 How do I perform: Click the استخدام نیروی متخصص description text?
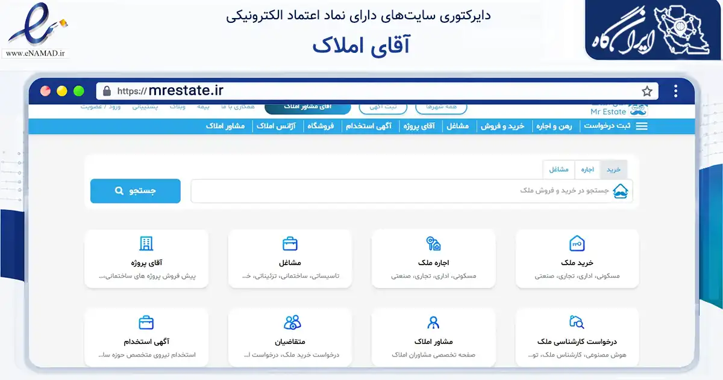coord(146,355)
